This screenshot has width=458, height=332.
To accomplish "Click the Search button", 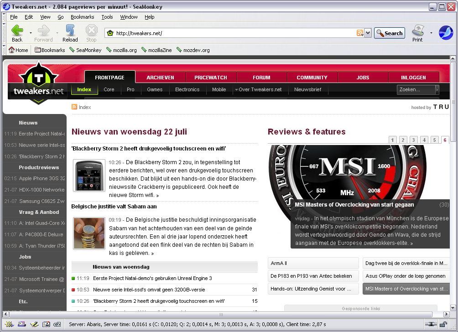I will (390, 33).
